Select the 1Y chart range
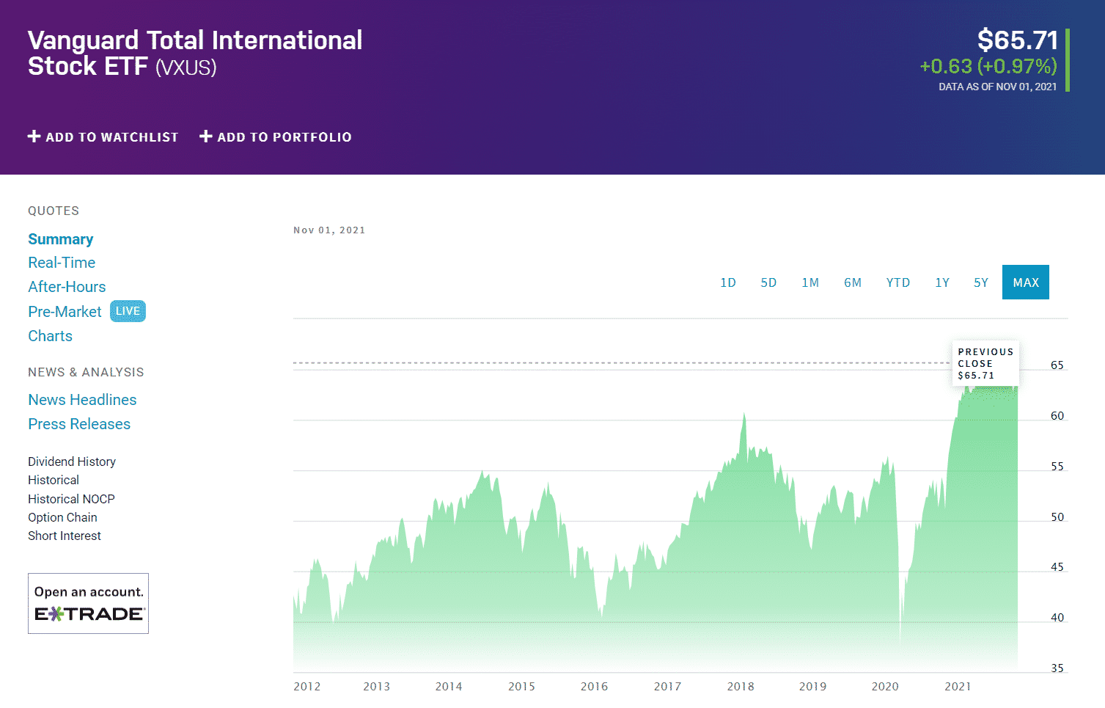This screenshot has height=708, width=1105. click(942, 282)
